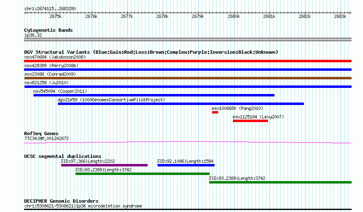Click the dgv21e59 (1000GenomesConsortiumPilotProject) label
Screen dimensions: 363x212
coord(112,100)
